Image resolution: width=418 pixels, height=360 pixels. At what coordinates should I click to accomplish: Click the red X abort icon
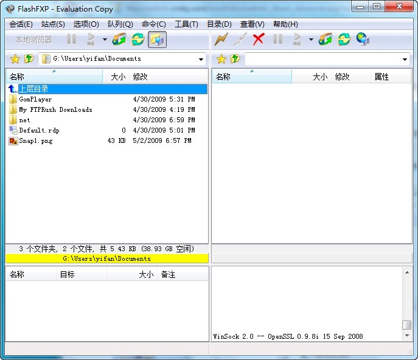point(259,40)
